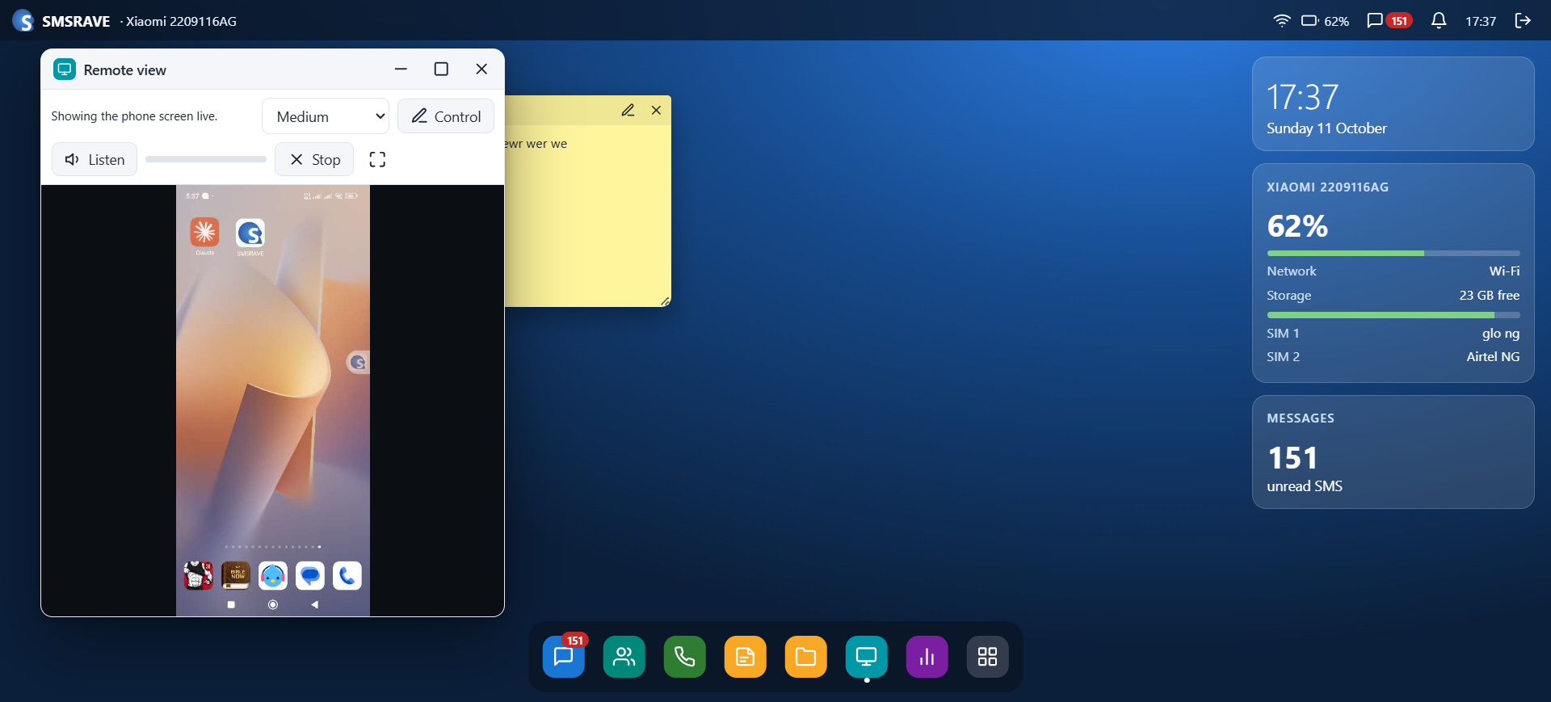The image size is (1551, 702).
Task: Click the 17:37 clock widget
Action: click(1393, 103)
